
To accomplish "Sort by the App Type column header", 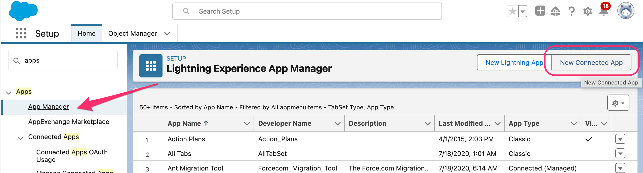I will [x=524, y=123].
